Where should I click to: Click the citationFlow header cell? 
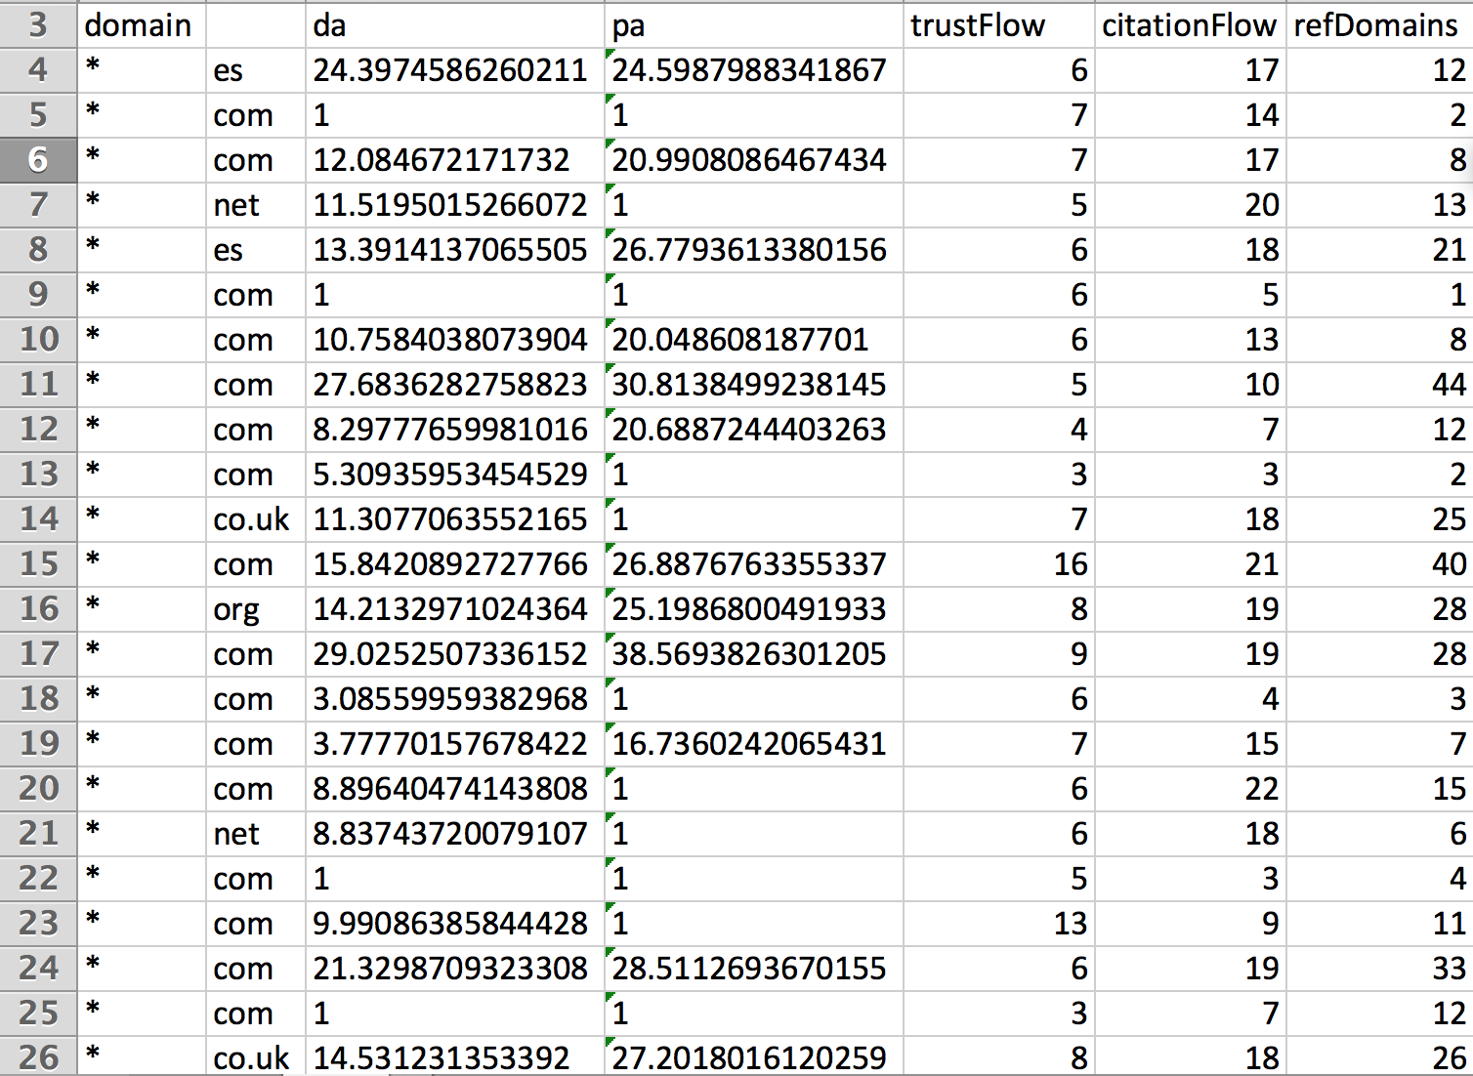point(1189,25)
